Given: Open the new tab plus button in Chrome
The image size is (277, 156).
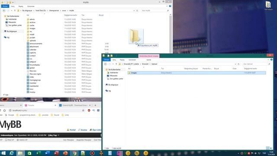Looking at the screenshot, I should tap(95, 105).
